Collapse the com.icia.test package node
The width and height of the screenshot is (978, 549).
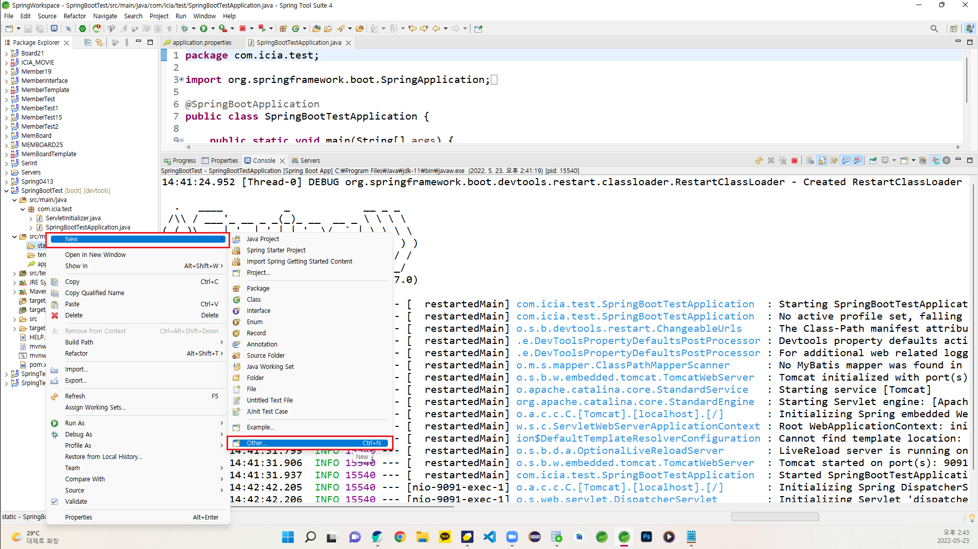click(x=22, y=209)
